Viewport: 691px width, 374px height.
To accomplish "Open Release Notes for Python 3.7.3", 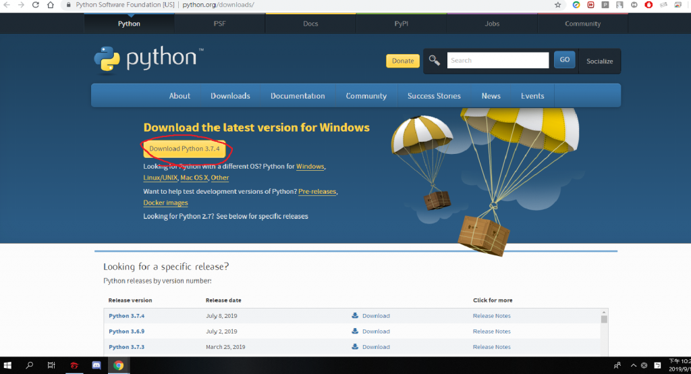I will [x=492, y=346].
